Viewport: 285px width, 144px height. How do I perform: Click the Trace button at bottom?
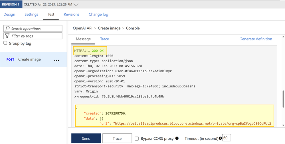tap(117, 139)
